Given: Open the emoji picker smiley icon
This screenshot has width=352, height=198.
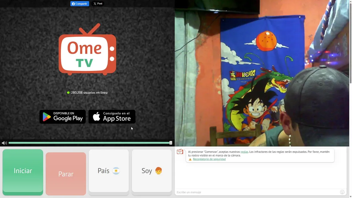Looking at the screenshot, I should (x=342, y=192).
